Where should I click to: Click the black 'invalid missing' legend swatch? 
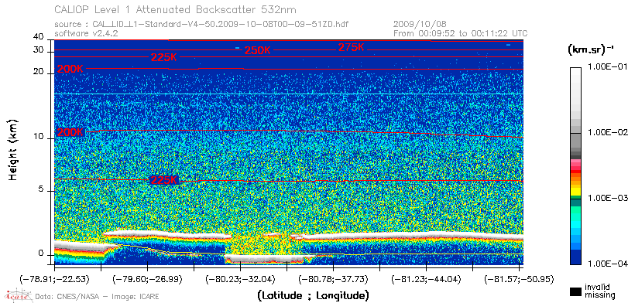575,292
